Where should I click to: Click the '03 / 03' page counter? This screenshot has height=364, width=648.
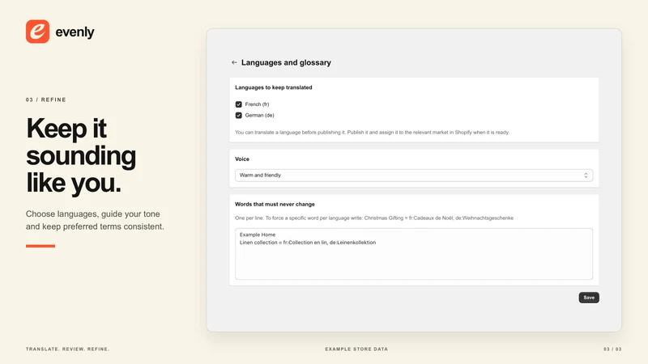point(612,349)
